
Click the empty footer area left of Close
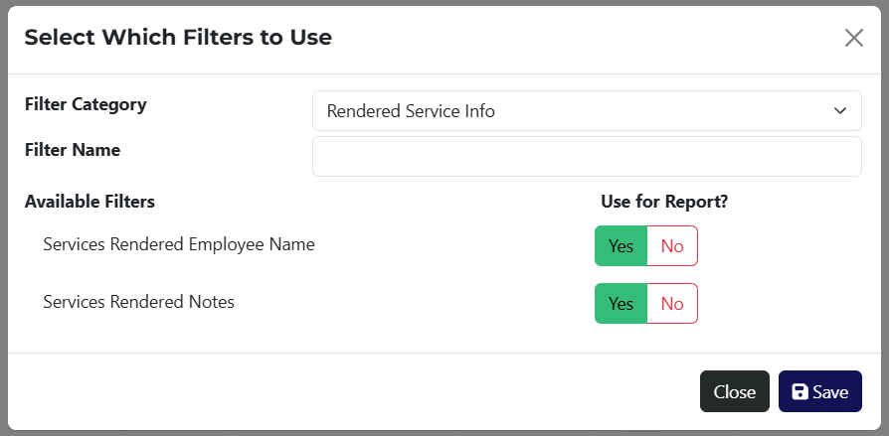[348, 392]
